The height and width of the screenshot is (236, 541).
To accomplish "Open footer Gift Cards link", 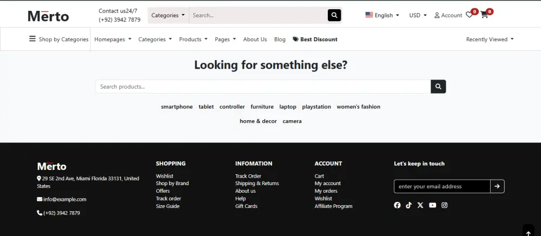I will tap(246, 206).
